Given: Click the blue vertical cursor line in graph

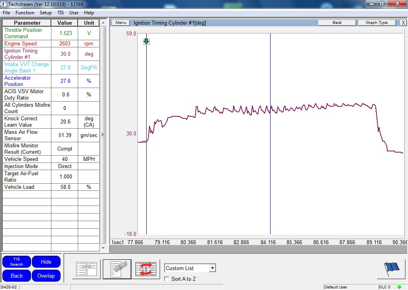Looking at the screenshot, I should pos(270,134).
